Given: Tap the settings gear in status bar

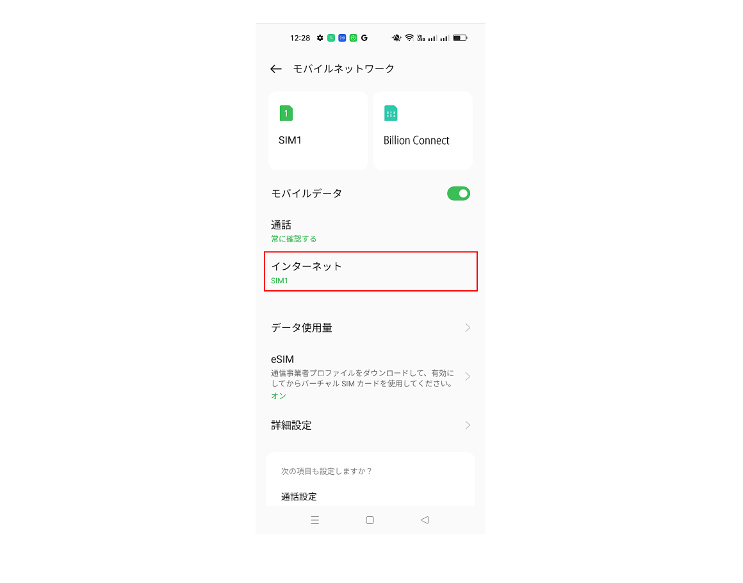Looking at the screenshot, I should pyautogui.click(x=320, y=38).
